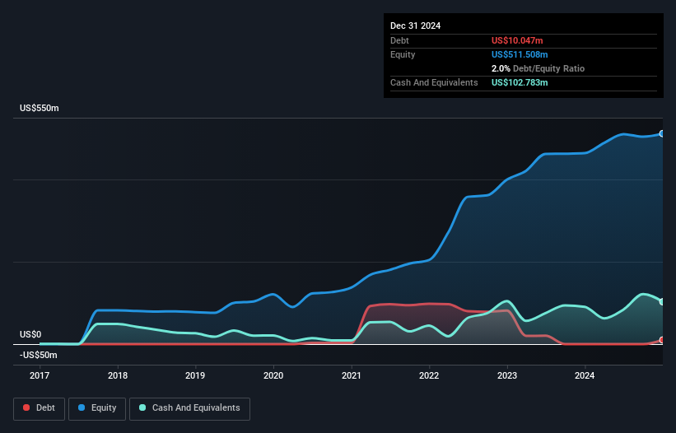Select the 2022 axis label

(x=429, y=375)
